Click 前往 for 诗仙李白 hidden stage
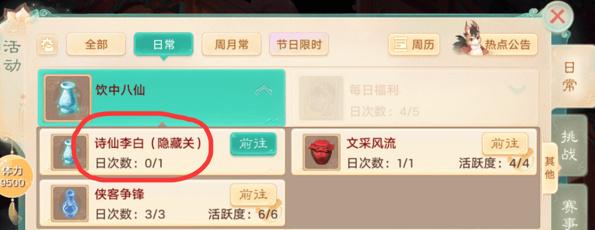 coord(253,143)
